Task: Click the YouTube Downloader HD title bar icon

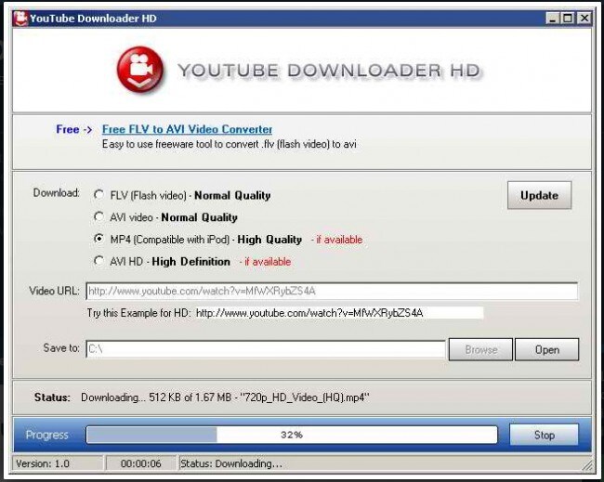Action: 20,19
